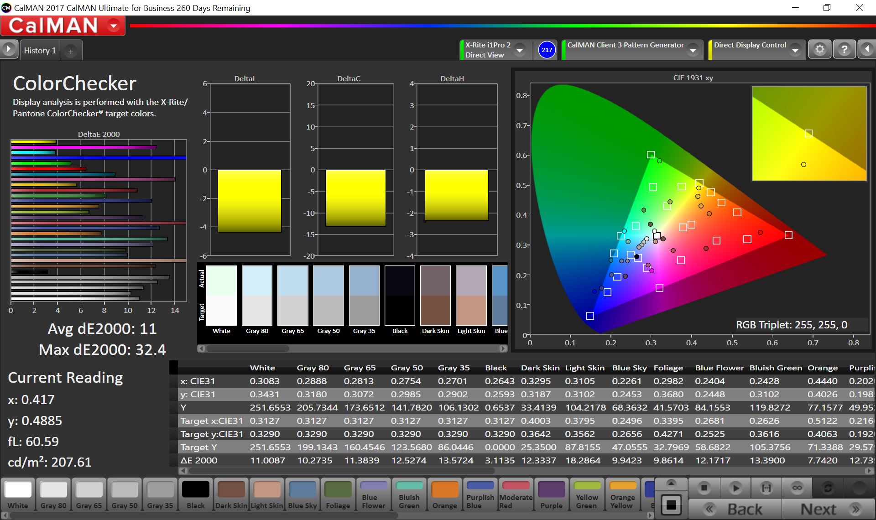Switch to the History 1 tab
Viewport: 876px width, 520px height.
coord(40,51)
